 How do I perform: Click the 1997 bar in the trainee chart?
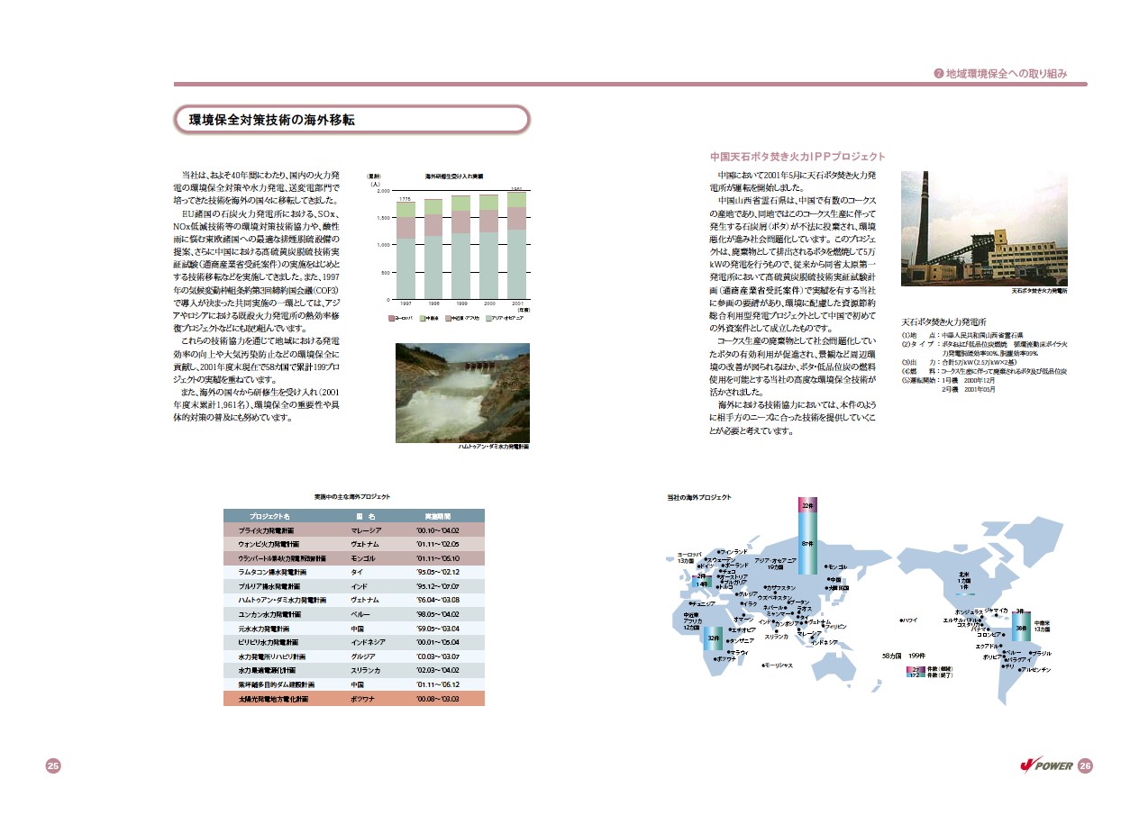pyautogui.click(x=406, y=250)
